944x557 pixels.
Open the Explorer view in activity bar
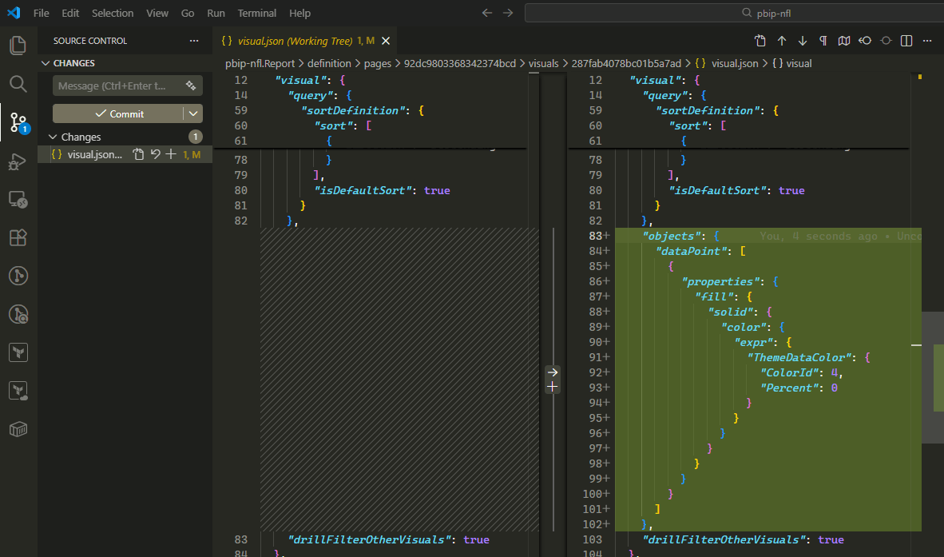[x=18, y=46]
